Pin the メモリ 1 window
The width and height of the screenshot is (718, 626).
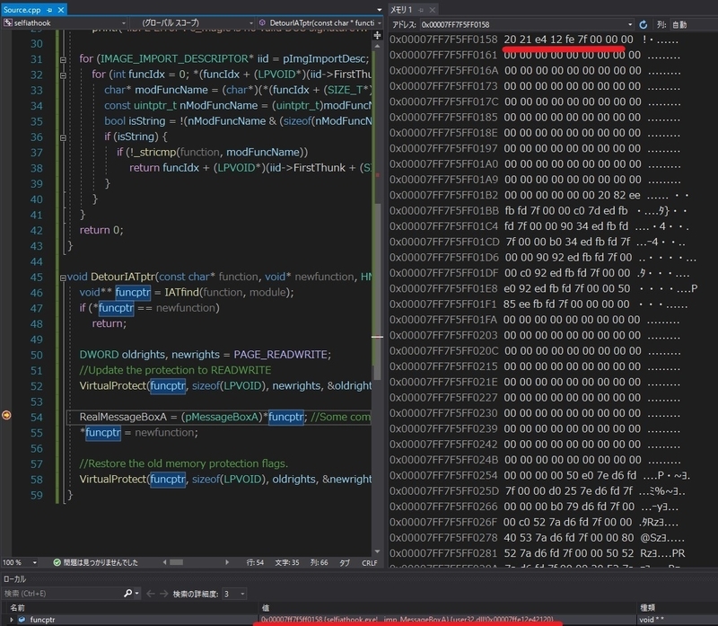point(421,10)
